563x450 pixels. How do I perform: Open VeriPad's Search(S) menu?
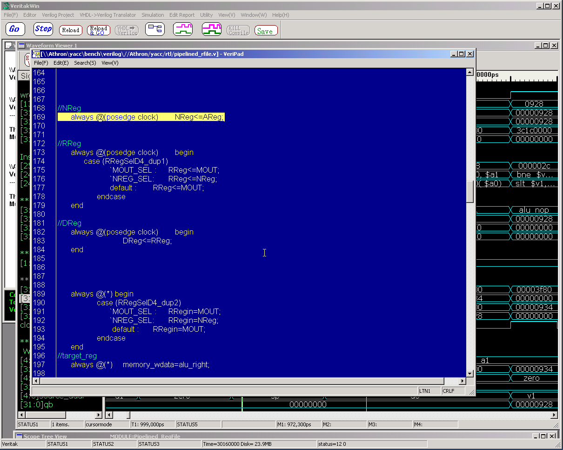[85, 63]
